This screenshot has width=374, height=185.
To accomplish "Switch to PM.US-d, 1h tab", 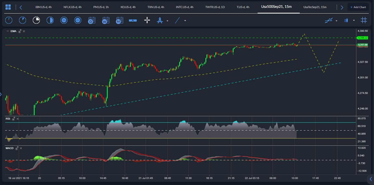I will (101, 7).
